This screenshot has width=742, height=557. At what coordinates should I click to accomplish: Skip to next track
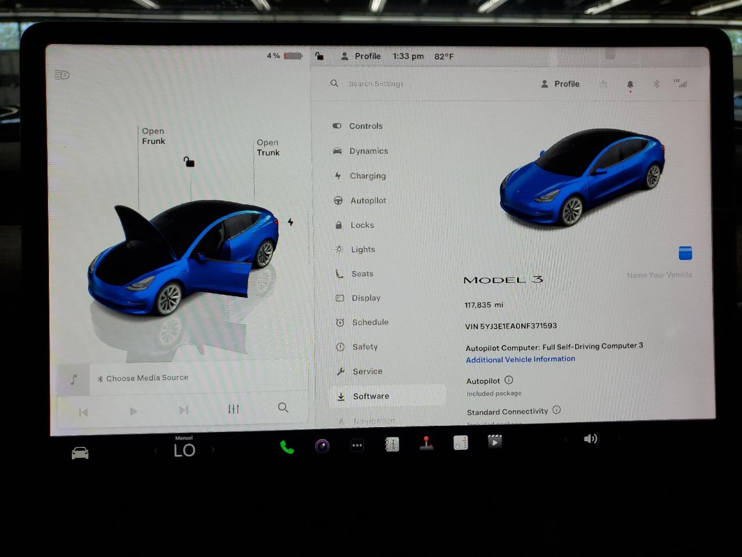click(x=184, y=410)
